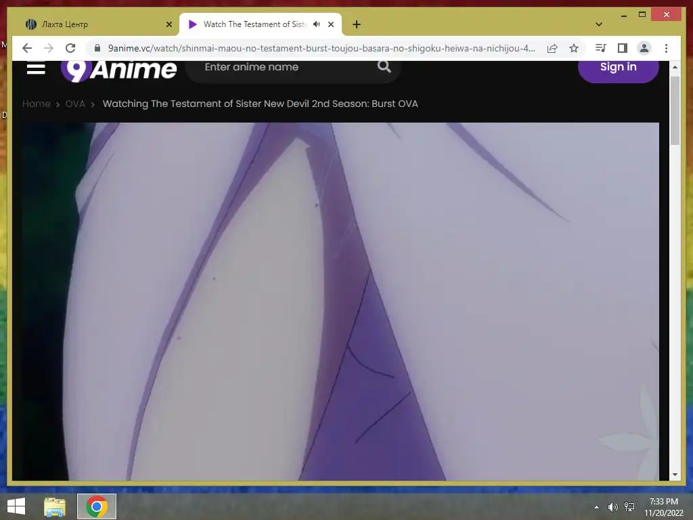
Task: Click the page scrollbar down arrow
Action: coord(675,475)
